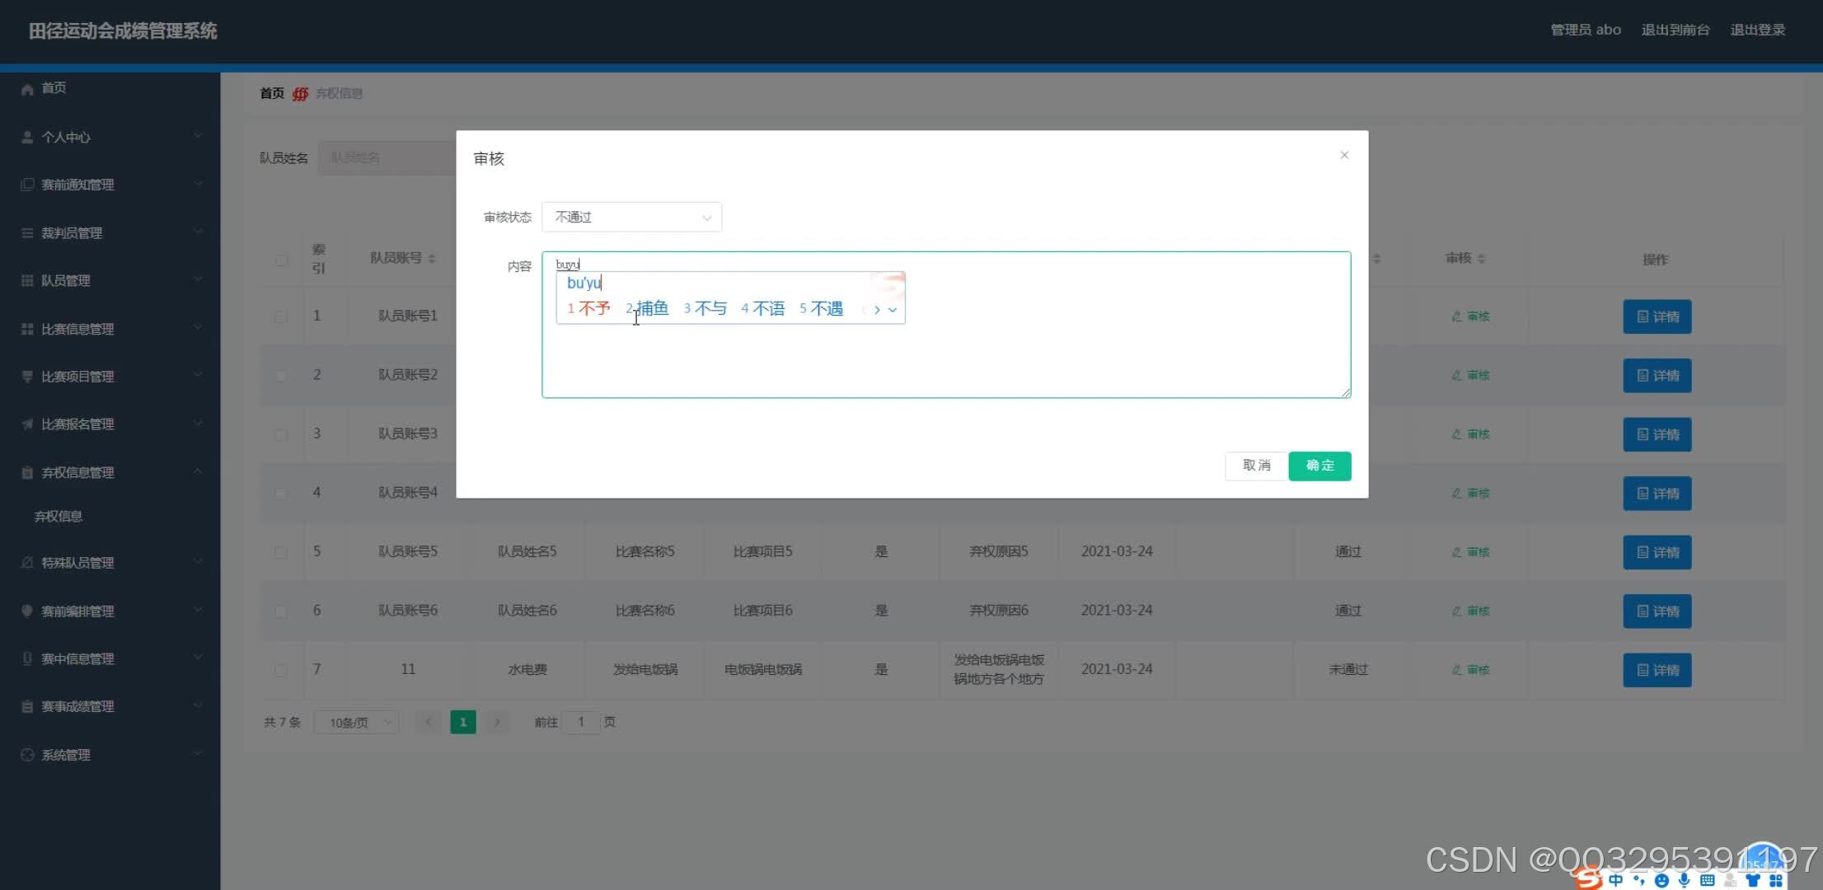Viewport: 1823px width, 890px height.
Task: Expand 比赛报名管理 sidebar menu
Action: 110,424
